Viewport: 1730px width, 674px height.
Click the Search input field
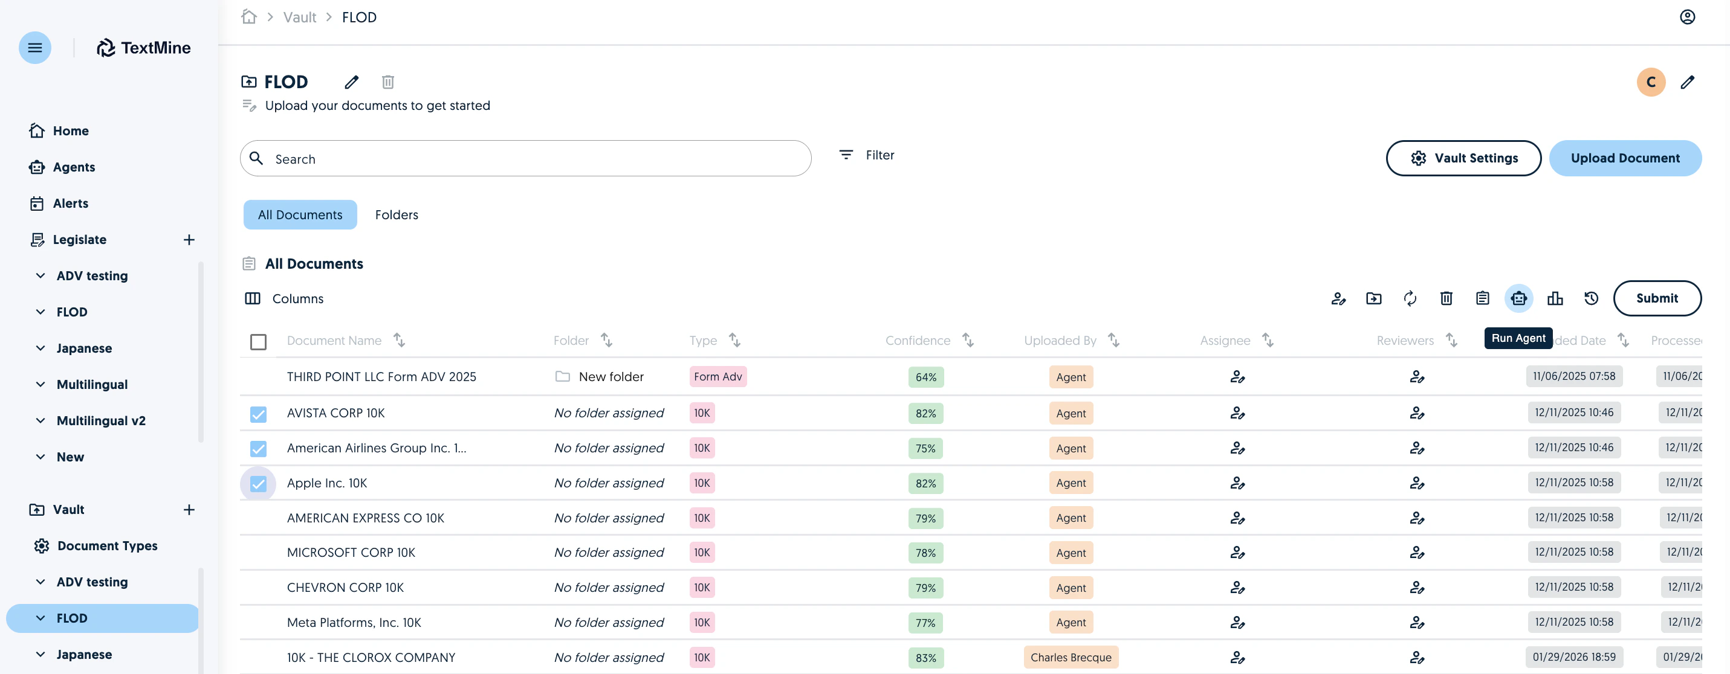click(x=525, y=158)
